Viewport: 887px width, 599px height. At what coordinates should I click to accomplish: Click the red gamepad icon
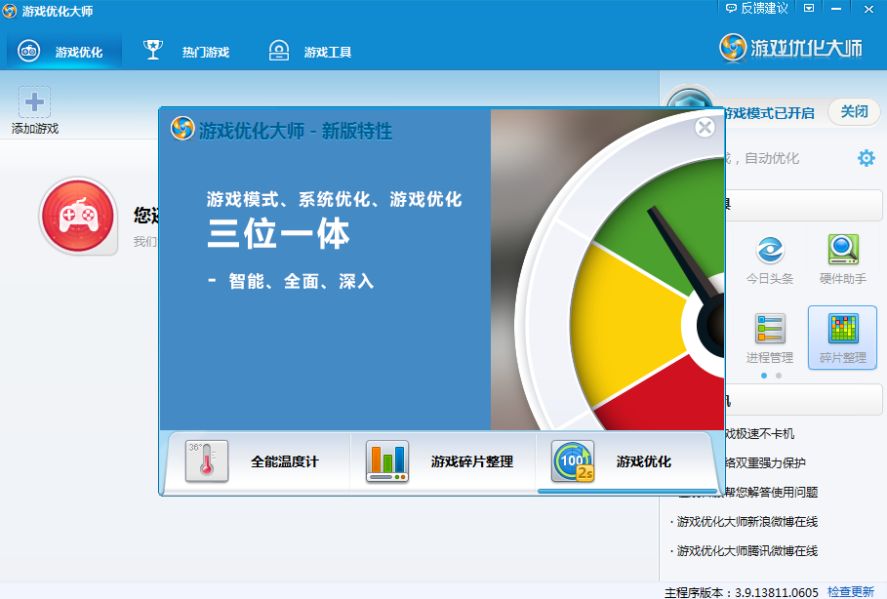click(78, 217)
